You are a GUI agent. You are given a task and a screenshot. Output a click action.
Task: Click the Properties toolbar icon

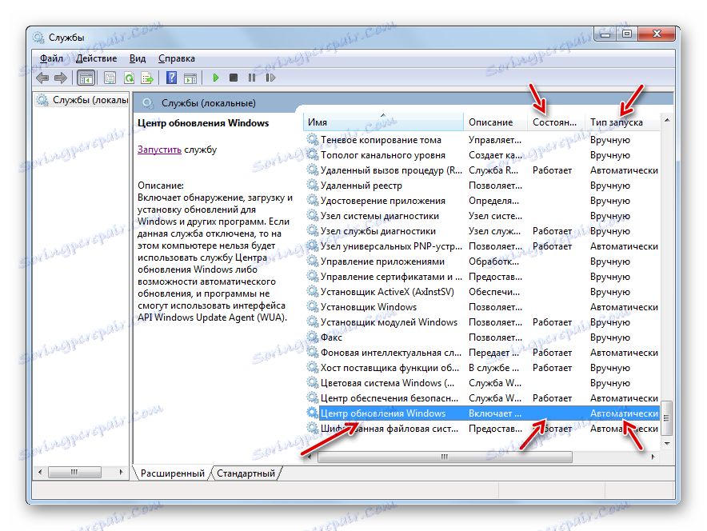point(110,78)
